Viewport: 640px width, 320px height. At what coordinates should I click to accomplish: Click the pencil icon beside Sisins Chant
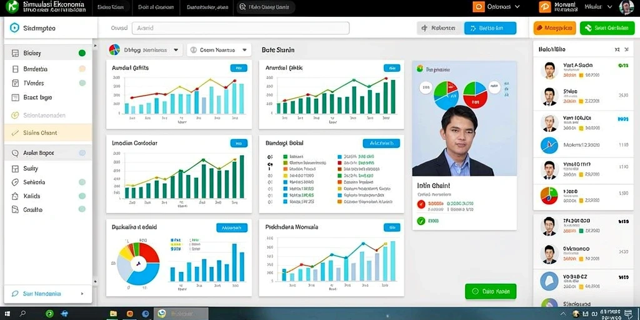click(16, 132)
